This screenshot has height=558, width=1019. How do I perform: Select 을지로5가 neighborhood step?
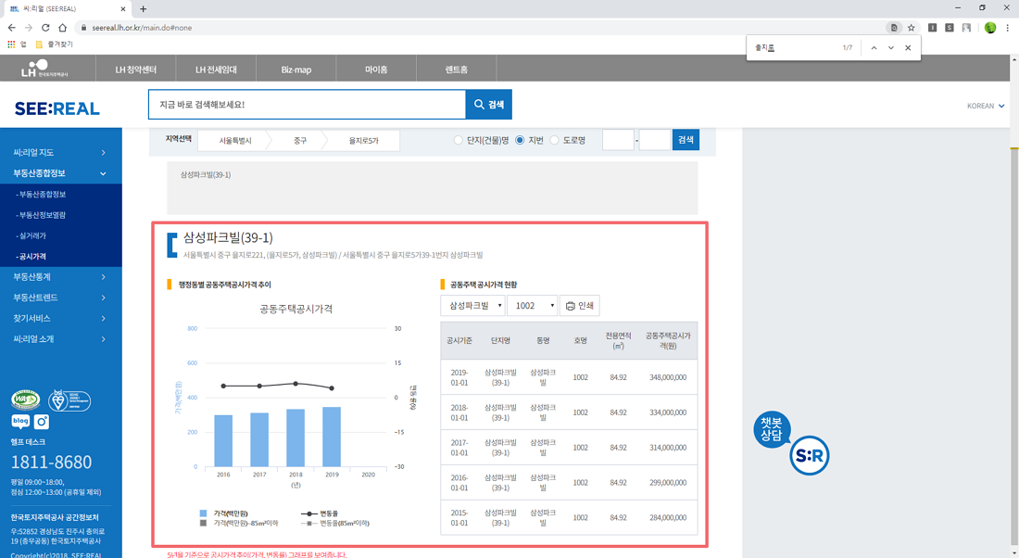(x=364, y=141)
